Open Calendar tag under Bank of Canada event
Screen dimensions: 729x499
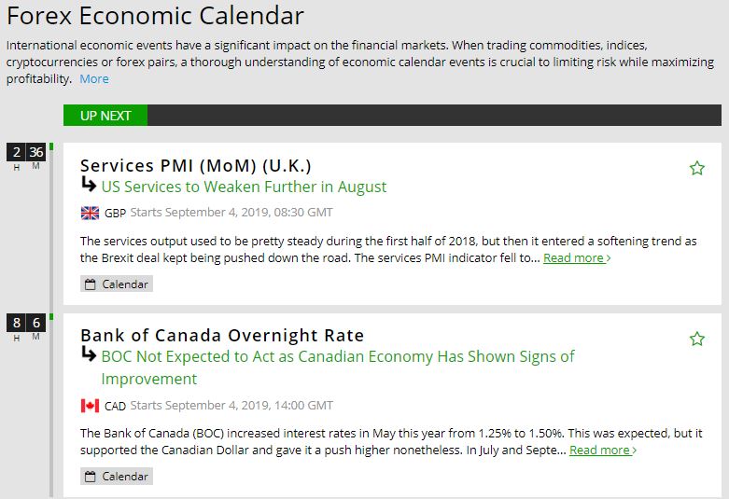coord(117,476)
